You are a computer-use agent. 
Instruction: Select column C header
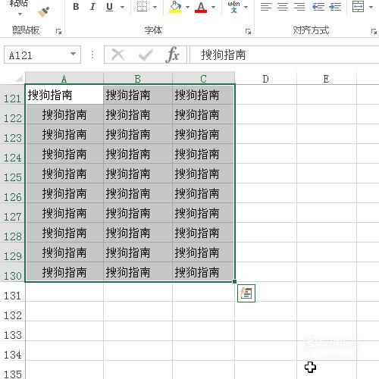(203, 79)
